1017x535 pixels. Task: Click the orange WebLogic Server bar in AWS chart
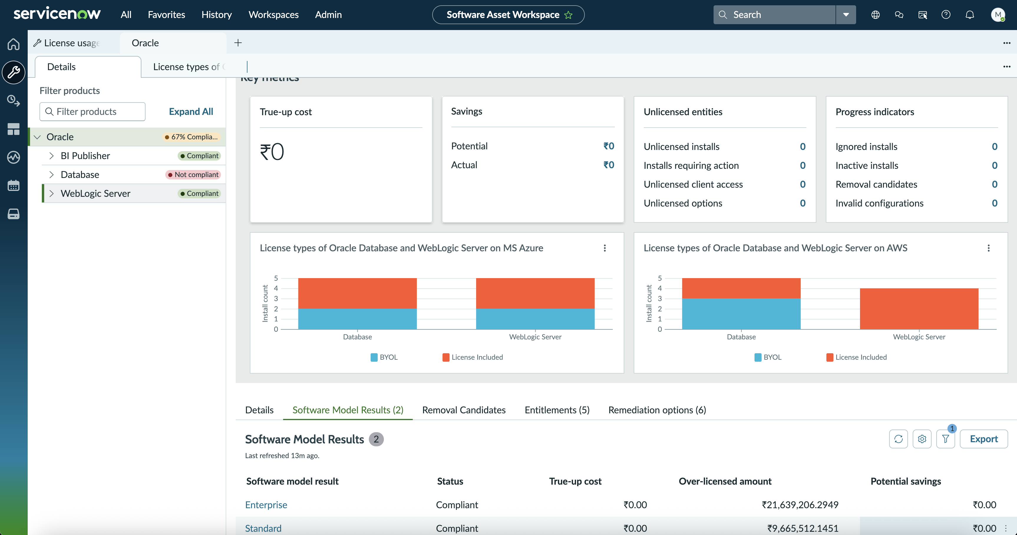click(919, 309)
